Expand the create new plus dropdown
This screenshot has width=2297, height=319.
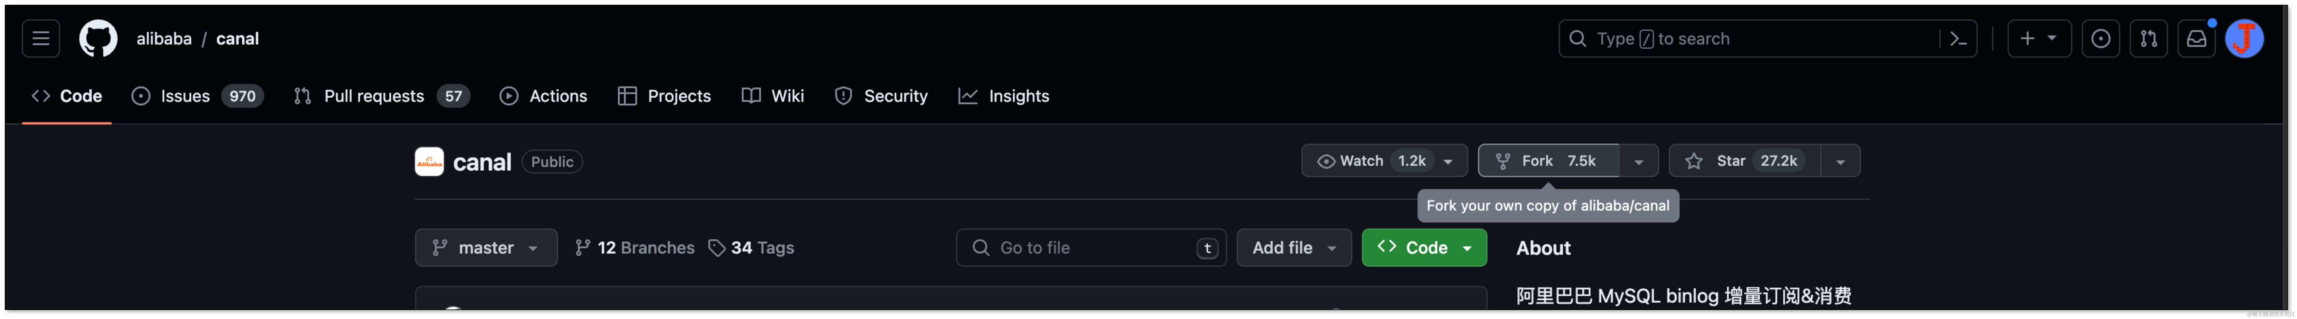point(2038,38)
